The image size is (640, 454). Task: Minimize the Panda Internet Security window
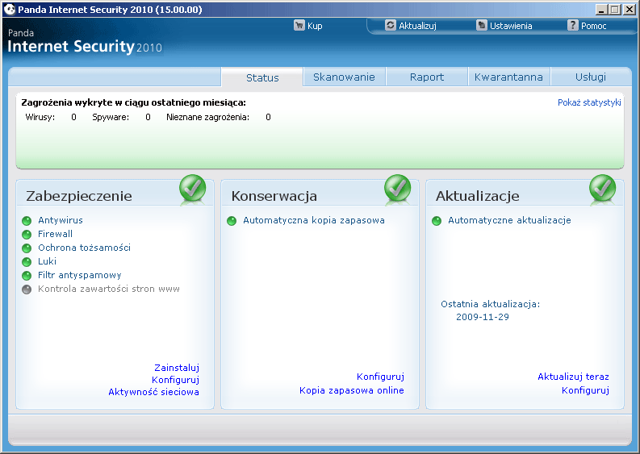(601, 10)
